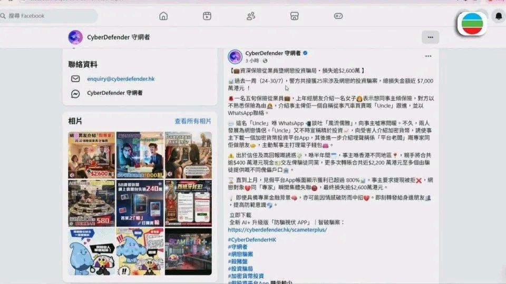
Task: Open the SCAMETER+ photo thumbnail
Action: (x=188, y=251)
